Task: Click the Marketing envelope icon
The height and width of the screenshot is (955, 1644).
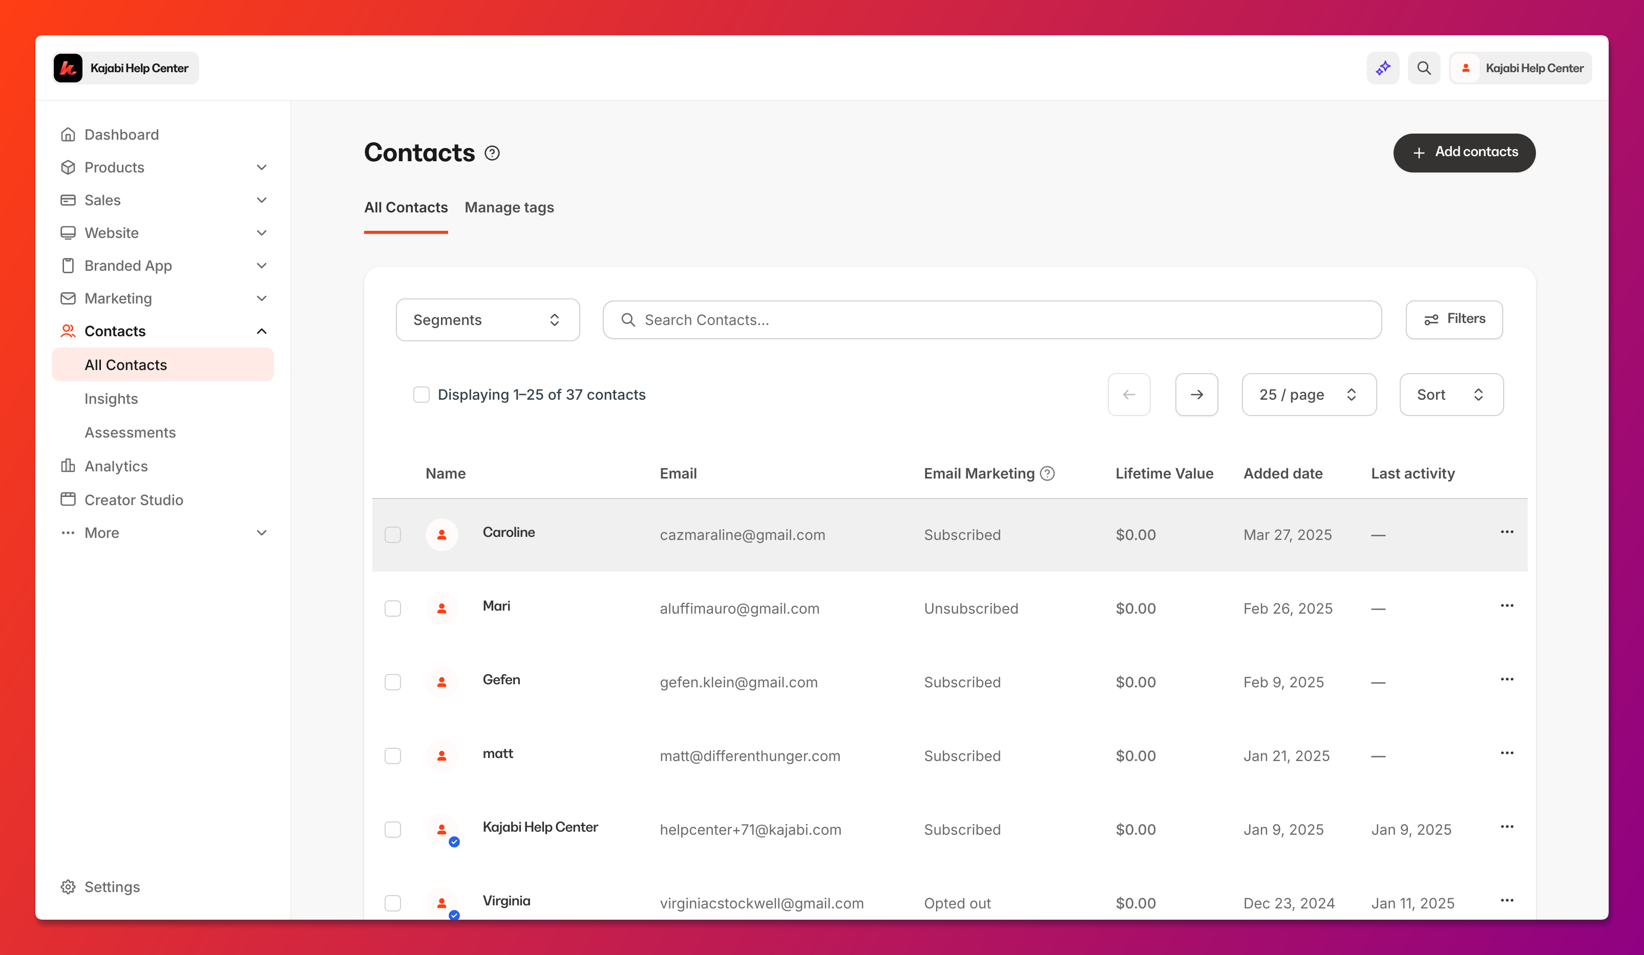Action: (68, 298)
